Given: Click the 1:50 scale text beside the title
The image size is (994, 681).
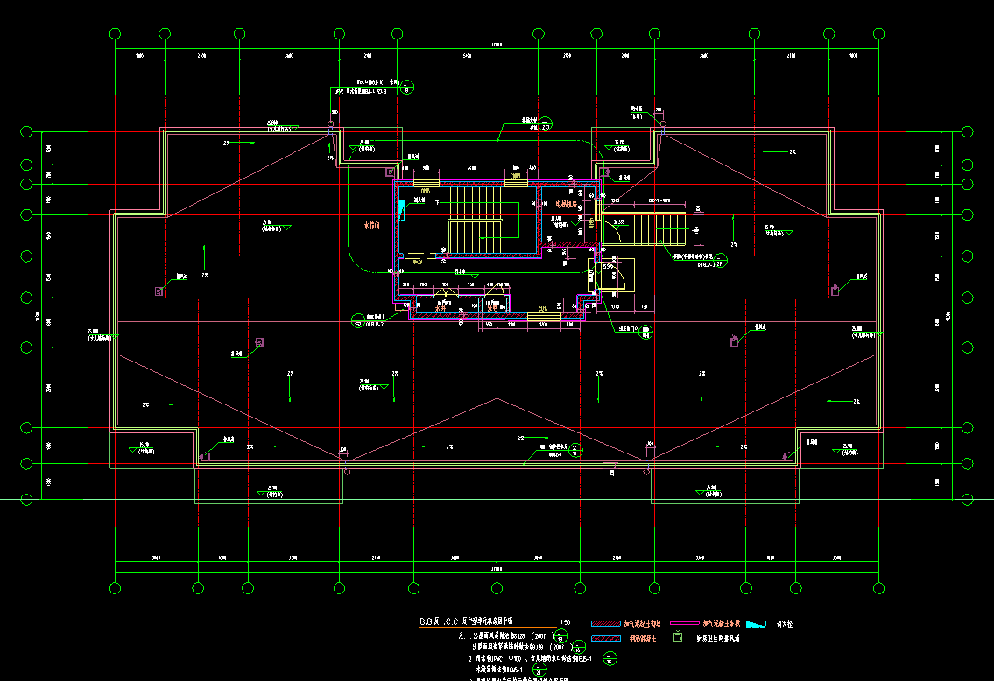Looking at the screenshot, I should tap(565, 622).
